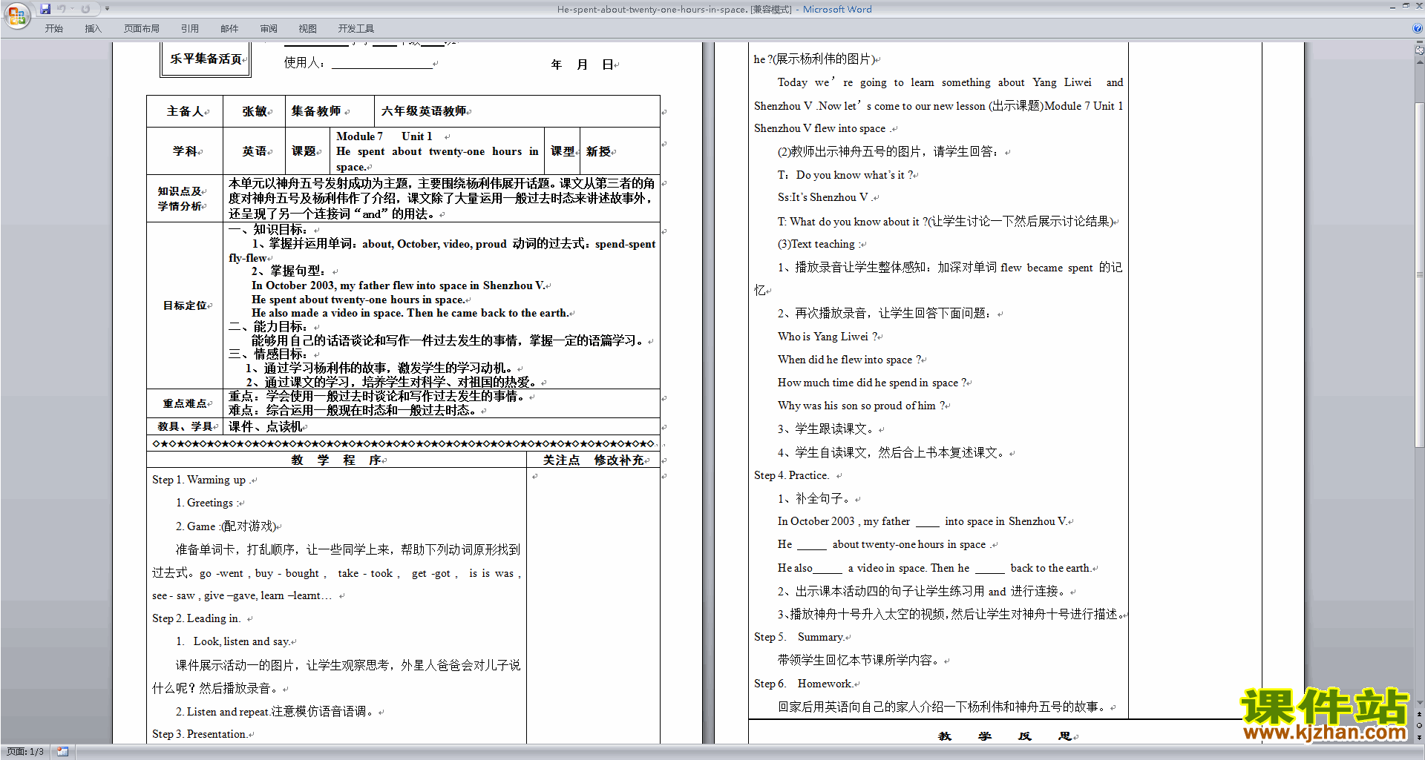The width and height of the screenshot is (1425, 760).
Task: Click the 'Step 2. Leading in.' line
Action: click(x=197, y=618)
